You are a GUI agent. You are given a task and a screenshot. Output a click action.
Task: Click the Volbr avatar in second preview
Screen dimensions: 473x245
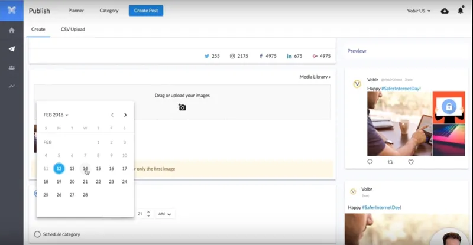pos(353,191)
